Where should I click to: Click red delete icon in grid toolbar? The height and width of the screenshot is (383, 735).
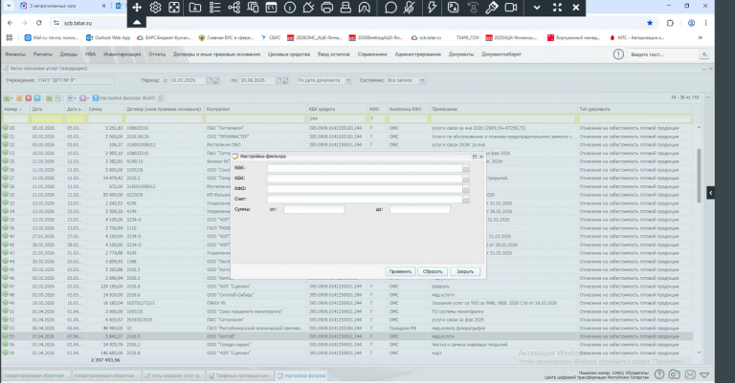28,97
